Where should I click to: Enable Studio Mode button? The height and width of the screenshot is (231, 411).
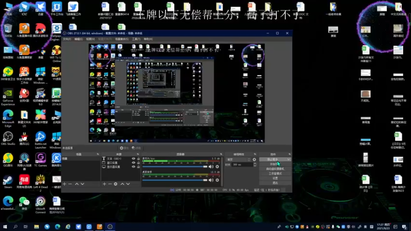click(275, 174)
